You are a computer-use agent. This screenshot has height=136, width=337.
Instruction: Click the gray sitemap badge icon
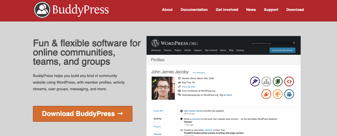[266, 82]
